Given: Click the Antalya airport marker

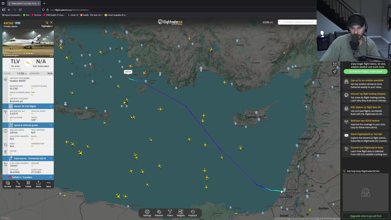Looking at the screenshot, I should [x=201, y=68].
